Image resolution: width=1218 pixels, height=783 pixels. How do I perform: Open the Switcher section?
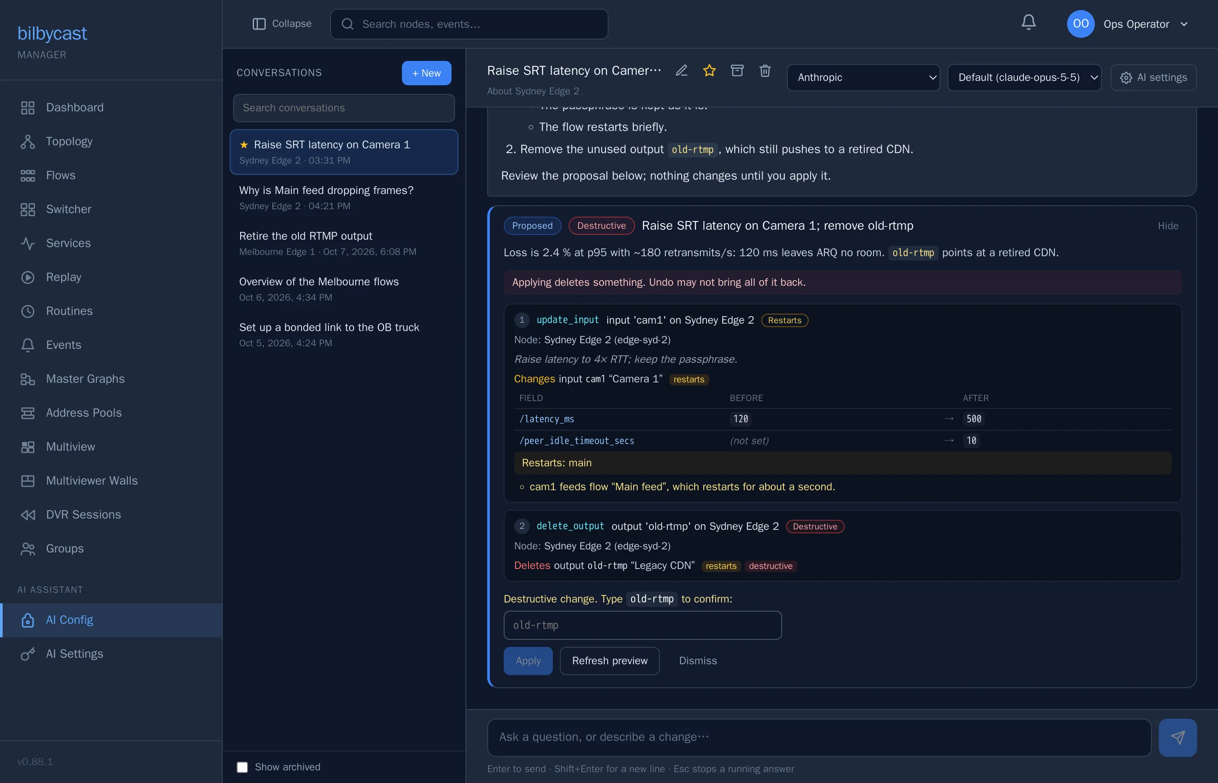[111, 209]
